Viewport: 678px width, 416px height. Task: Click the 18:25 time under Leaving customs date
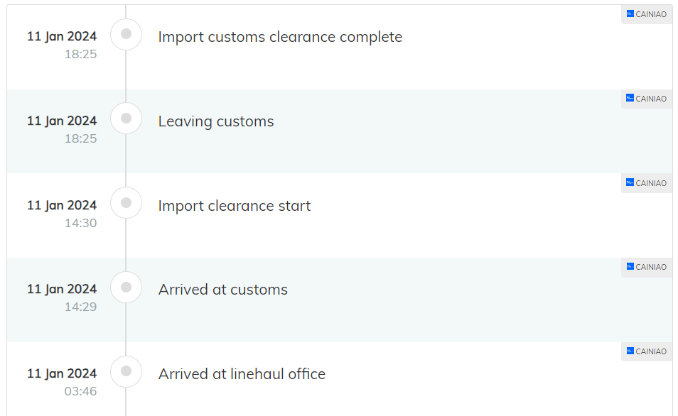(x=81, y=138)
